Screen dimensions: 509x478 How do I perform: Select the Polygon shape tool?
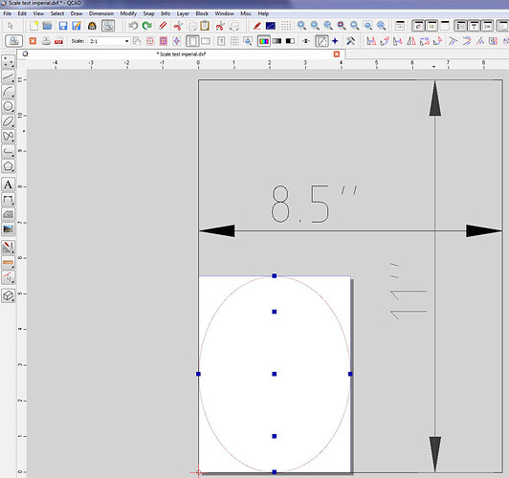[x=8, y=166]
